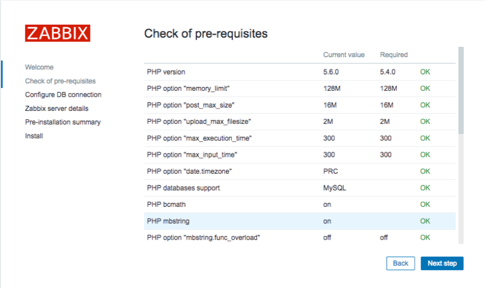
Task: Open Pre-installation summary step
Action: pyautogui.click(x=62, y=122)
